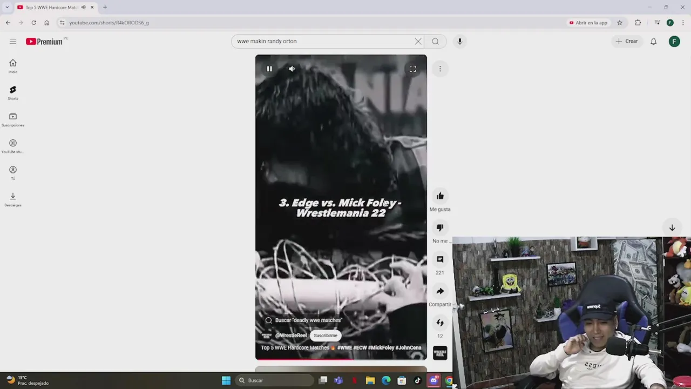Screen dimensions: 691x389
Task: Run search with magnifier button
Action: pos(435,41)
